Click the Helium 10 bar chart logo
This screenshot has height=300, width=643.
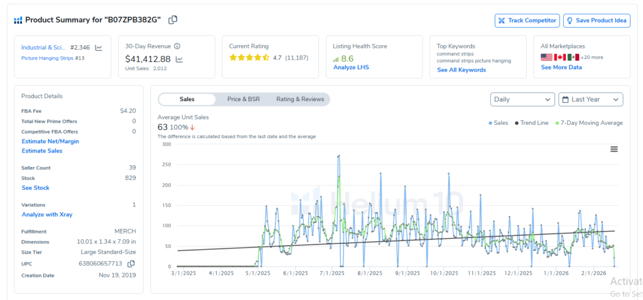coord(18,20)
